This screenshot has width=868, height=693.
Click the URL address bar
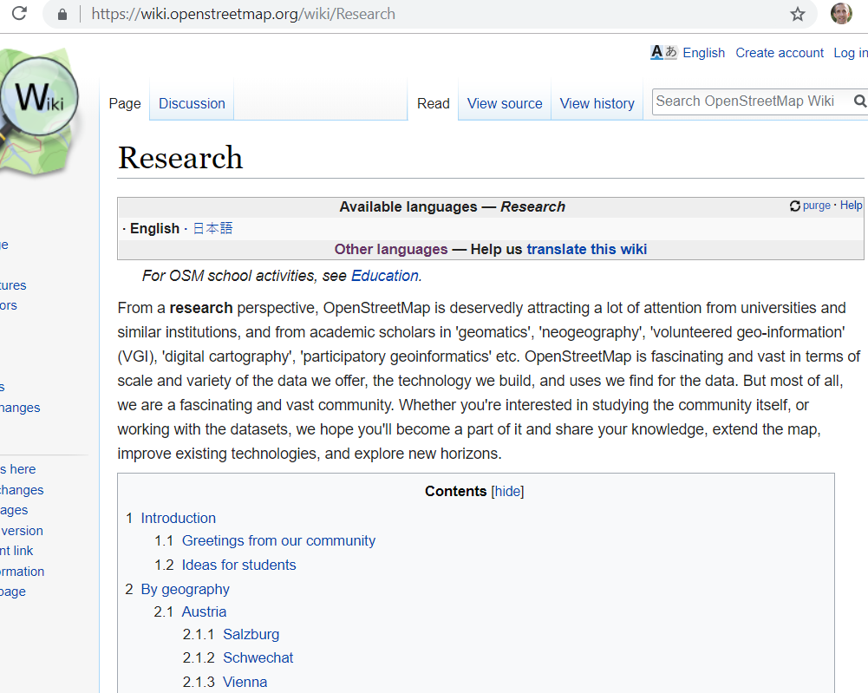[x=429, y=14]
